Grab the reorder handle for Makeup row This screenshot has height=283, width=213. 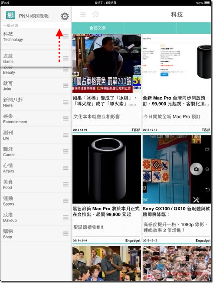66,217
